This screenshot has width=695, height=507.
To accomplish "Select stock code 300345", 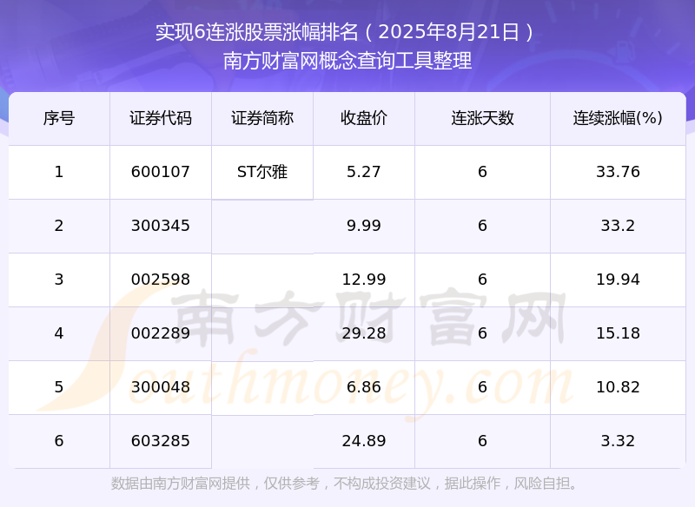I will point(161,226).
